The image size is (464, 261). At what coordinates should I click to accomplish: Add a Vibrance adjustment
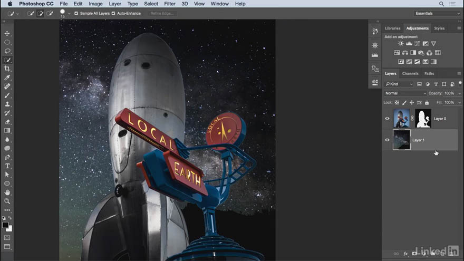[433, 43]
